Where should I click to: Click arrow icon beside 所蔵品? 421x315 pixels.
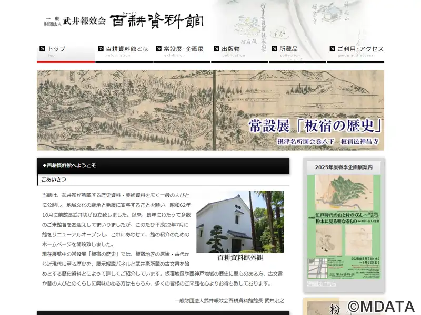pyautogui.click(x=274, y=49)
